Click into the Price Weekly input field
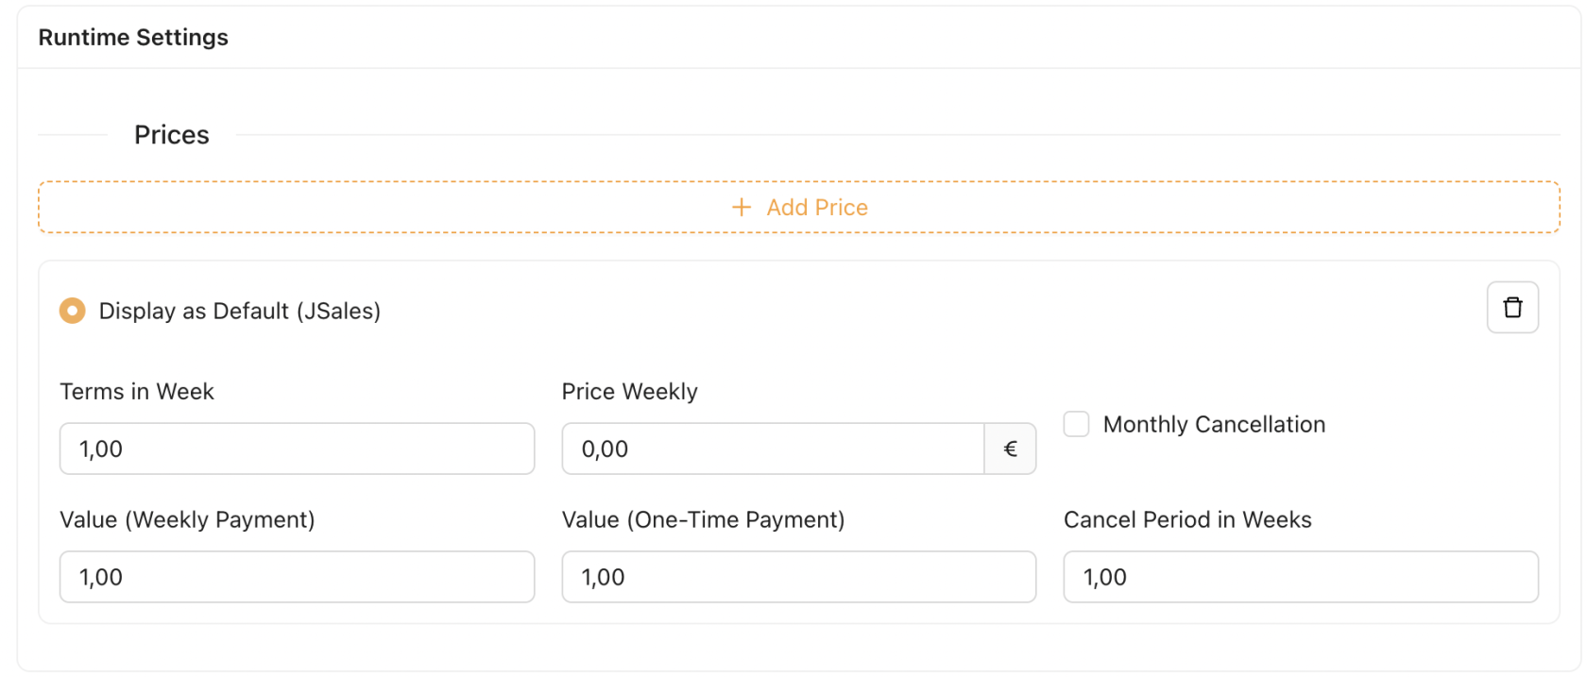Screen dimensions: 1587x677 773,449
